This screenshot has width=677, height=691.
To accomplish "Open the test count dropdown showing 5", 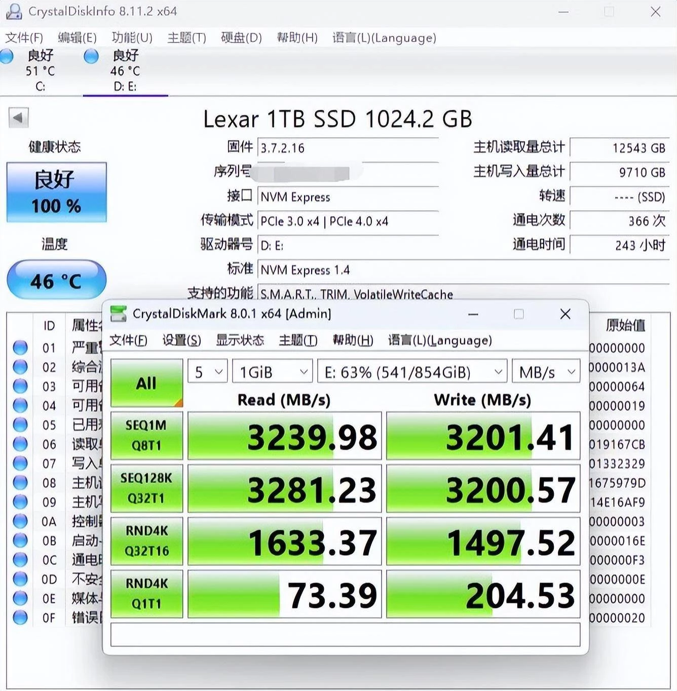I will tap(208, 372).
